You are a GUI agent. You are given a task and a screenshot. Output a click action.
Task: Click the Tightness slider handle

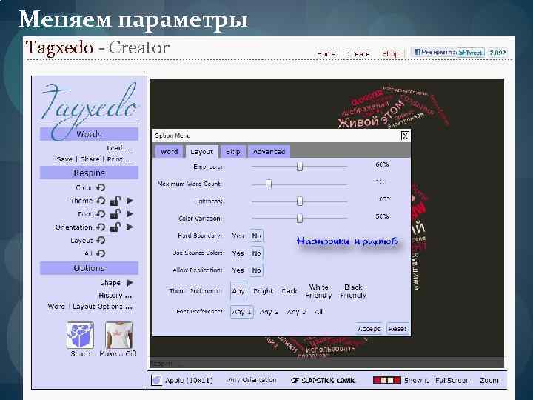point(300,201)
